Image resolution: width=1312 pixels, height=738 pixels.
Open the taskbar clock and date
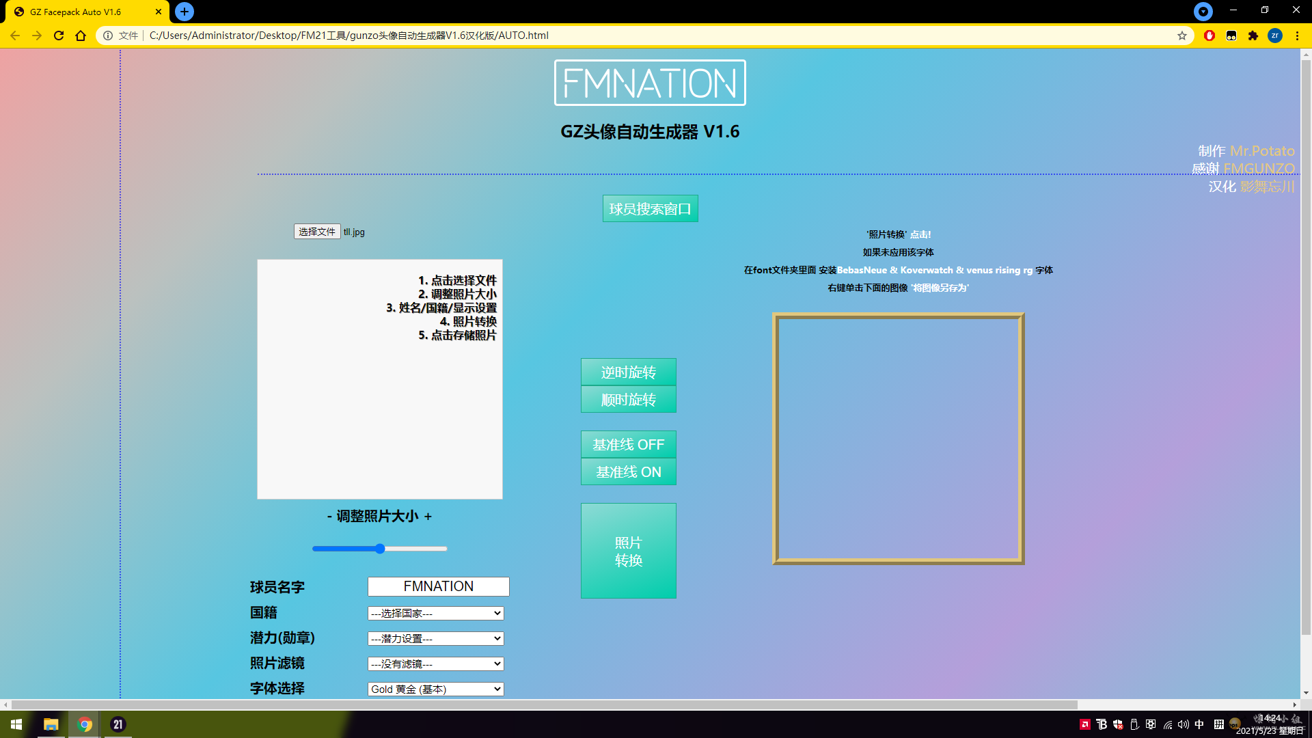click(x=1271, y=724)
